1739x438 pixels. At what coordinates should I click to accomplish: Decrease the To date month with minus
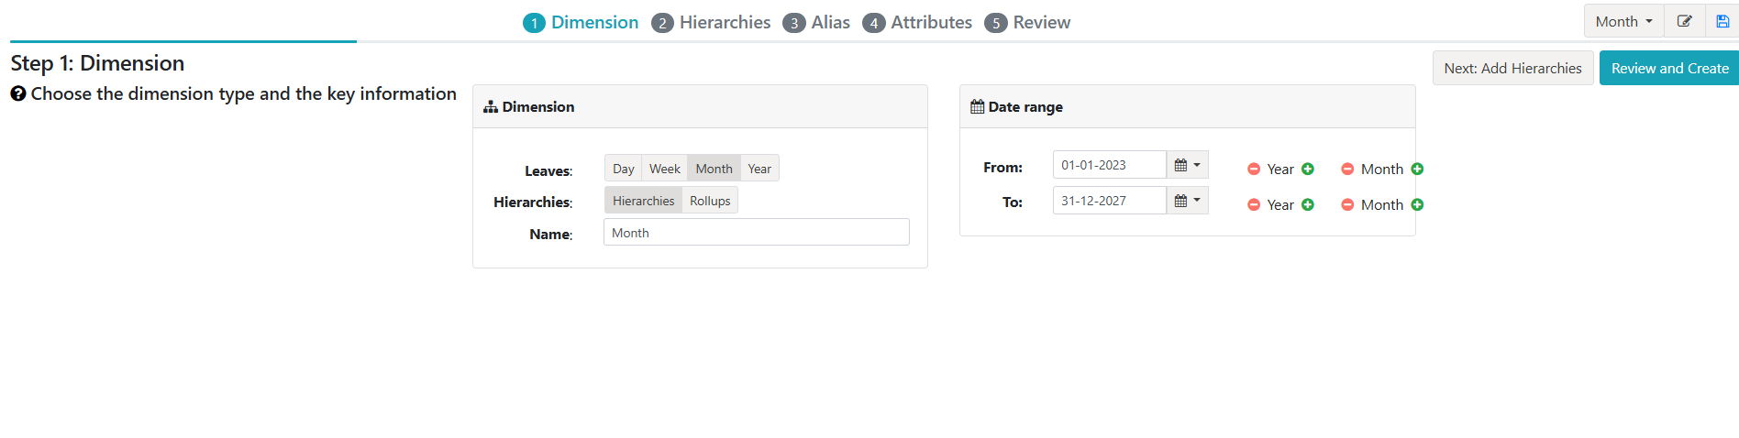point(1347,204)
